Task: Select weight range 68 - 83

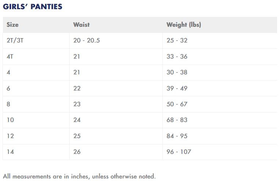Action: (x=177, y=120)
